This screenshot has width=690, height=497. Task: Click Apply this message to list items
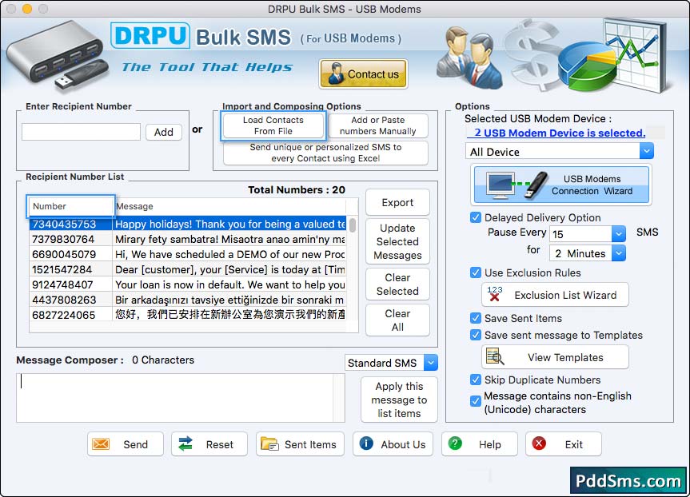pos(399,400)
